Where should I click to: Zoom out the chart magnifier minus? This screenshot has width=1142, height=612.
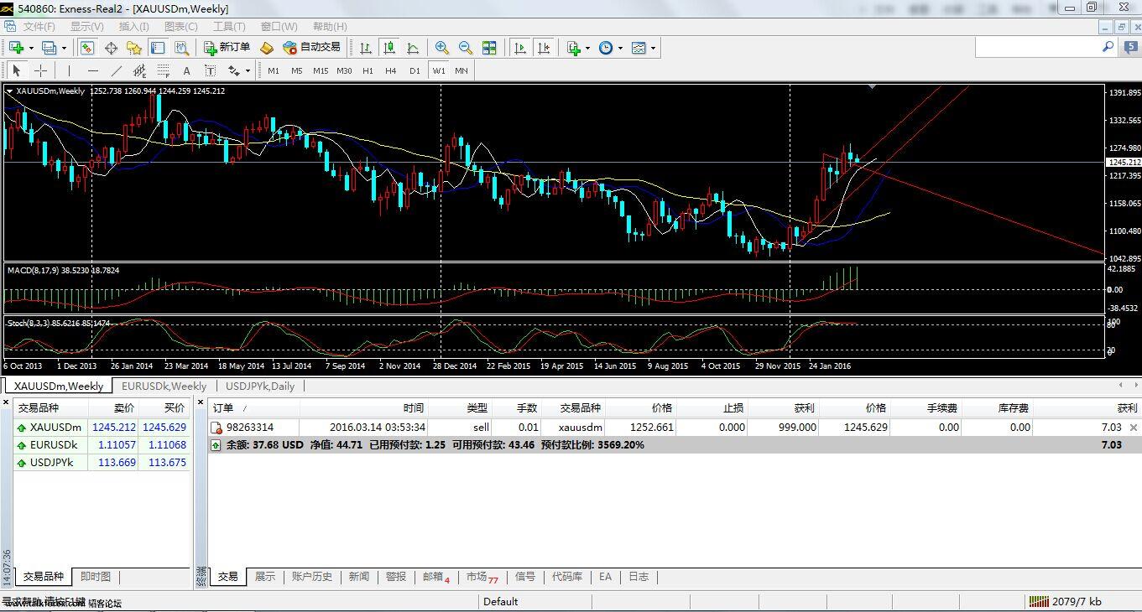tap(465, 48)
